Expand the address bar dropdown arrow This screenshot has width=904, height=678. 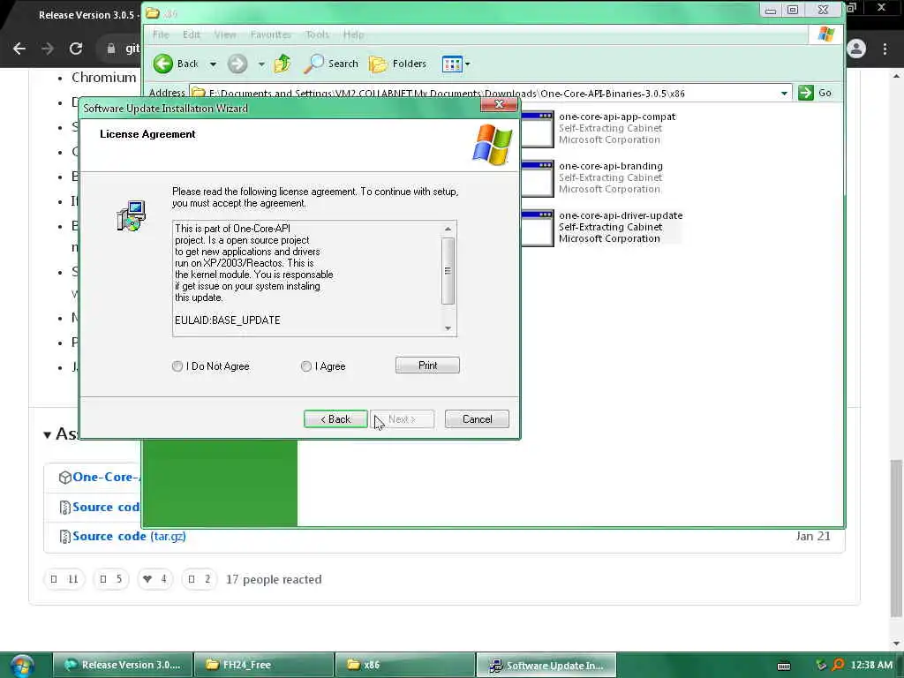tap(784, 93)
